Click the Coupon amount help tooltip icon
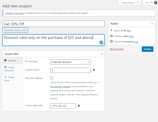 click(94, 70)
